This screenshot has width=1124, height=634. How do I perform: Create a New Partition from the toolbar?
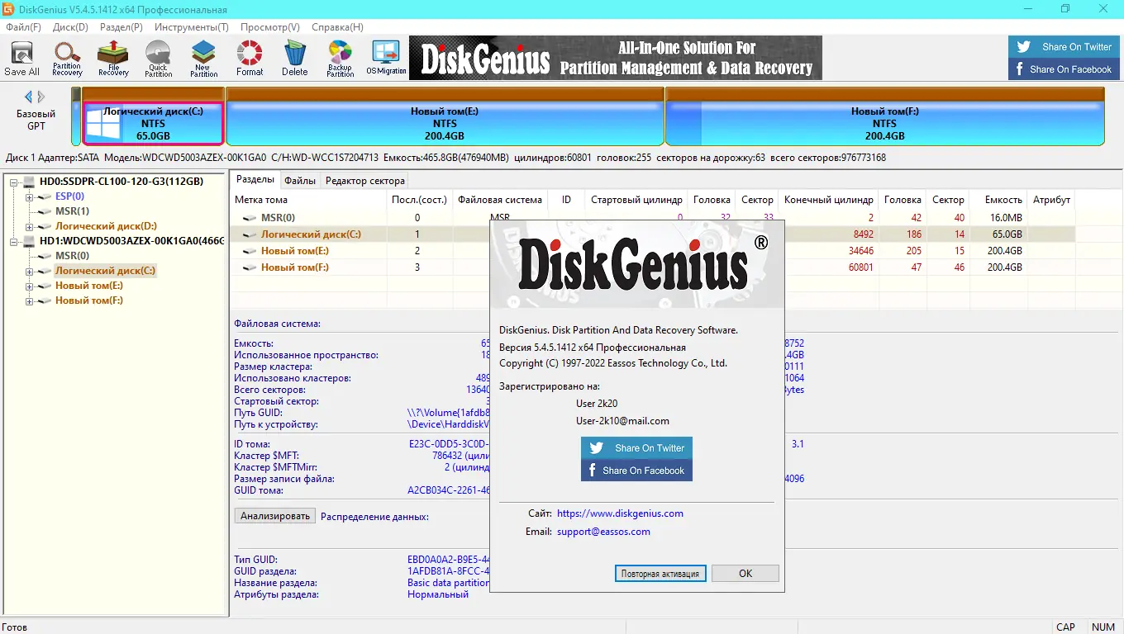(x=203, y=59)
